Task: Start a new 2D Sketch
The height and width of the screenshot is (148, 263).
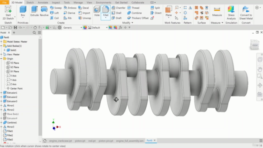Action: point(8,12)
